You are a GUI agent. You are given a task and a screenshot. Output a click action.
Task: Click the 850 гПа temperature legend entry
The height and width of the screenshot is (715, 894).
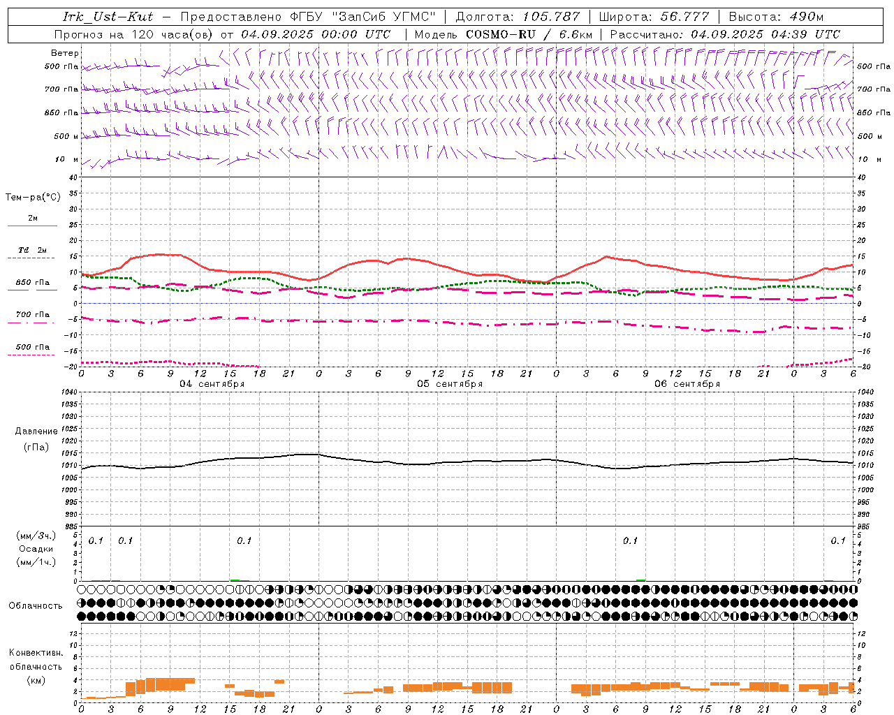32,283
